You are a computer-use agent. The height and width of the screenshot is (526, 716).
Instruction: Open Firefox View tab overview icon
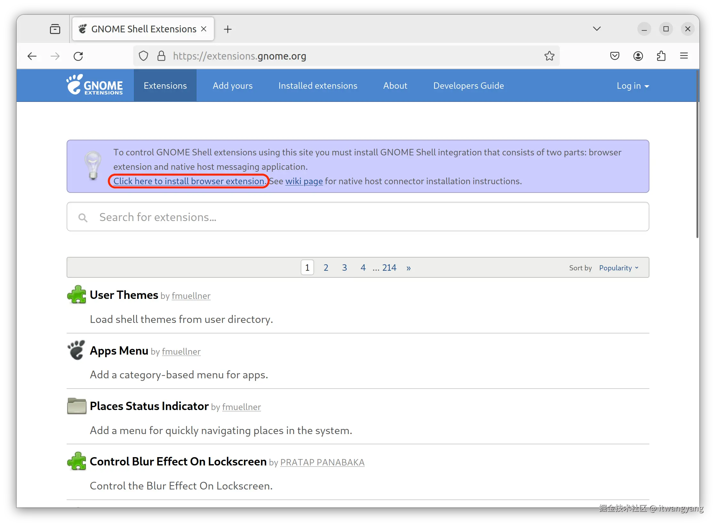[55, 29]
